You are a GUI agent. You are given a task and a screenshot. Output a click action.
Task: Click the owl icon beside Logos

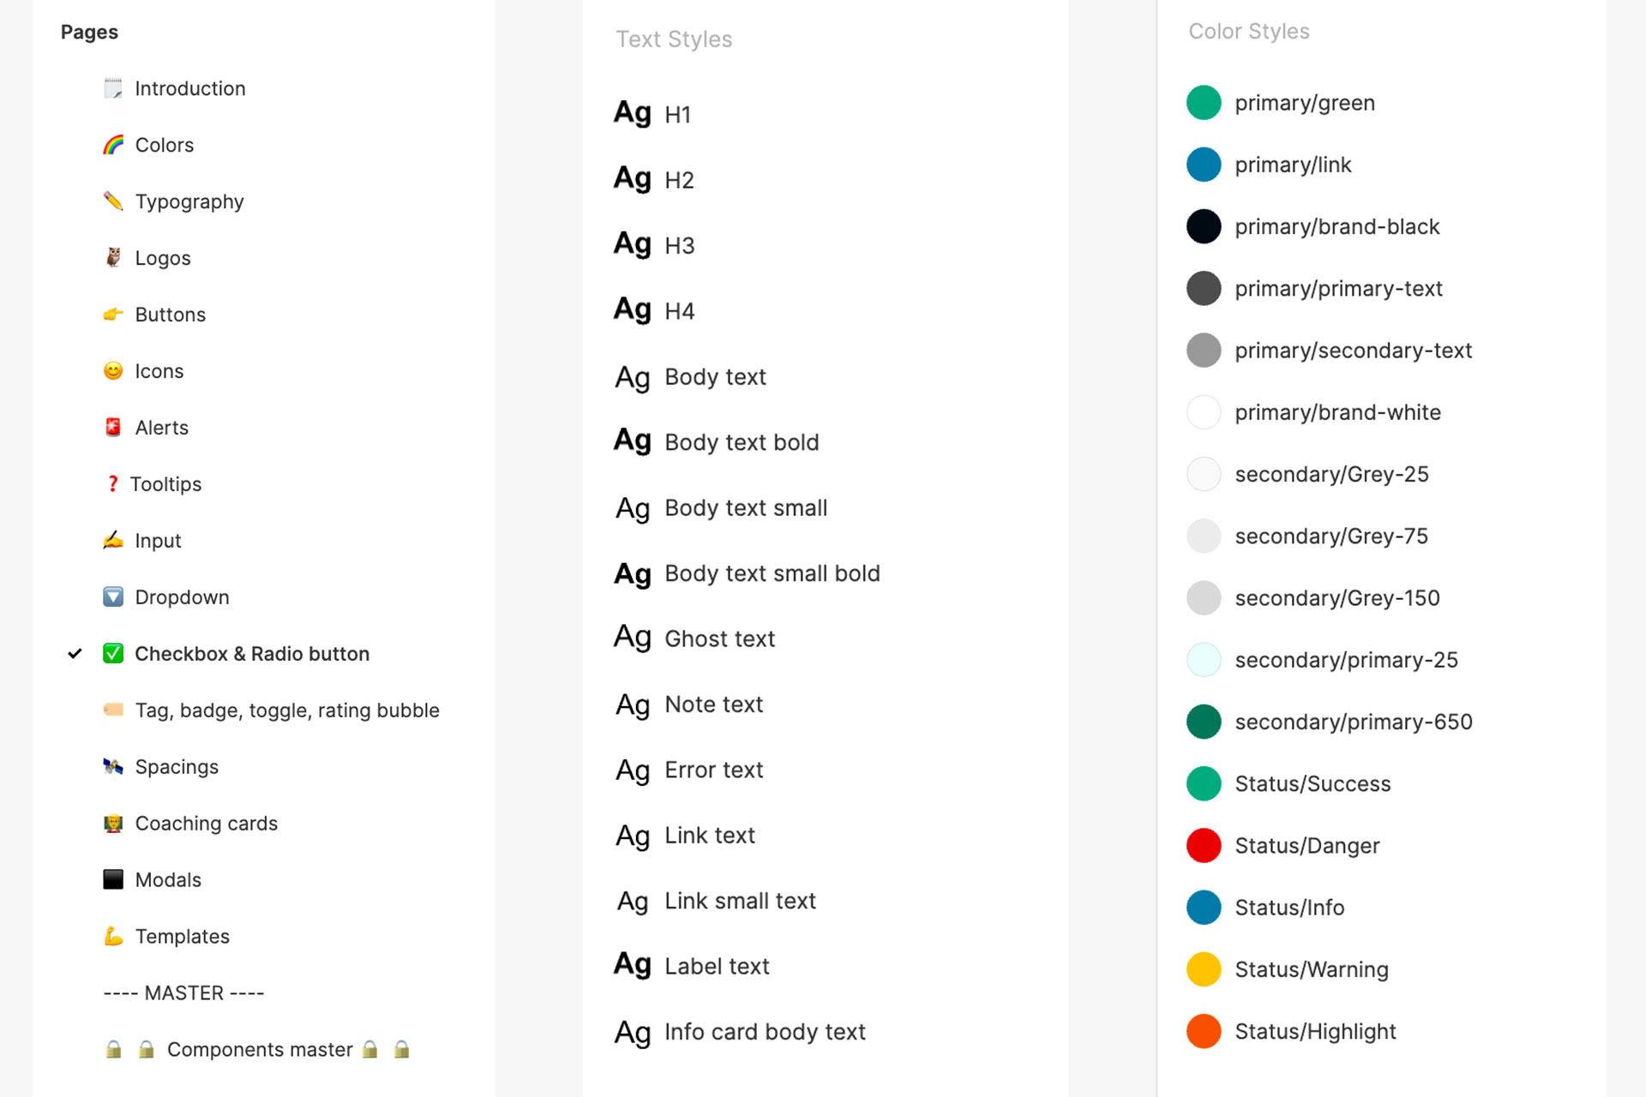click(x=113, y=258)
